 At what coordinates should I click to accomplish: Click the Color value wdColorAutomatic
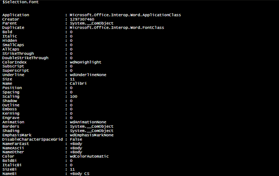point(89,156)
